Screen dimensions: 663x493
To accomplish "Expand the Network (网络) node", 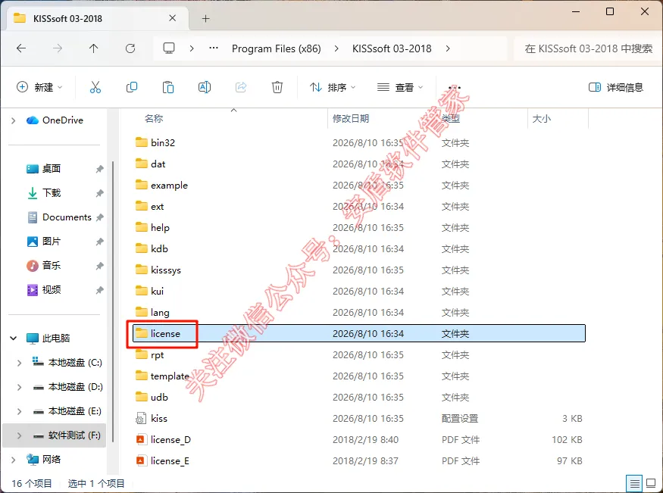I will click(x=13, y=460).
